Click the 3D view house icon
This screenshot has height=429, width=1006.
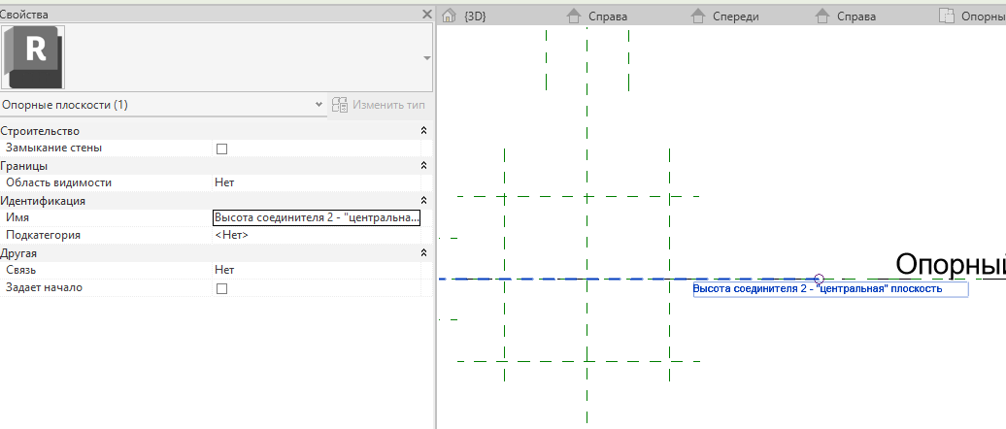(450, 16)
